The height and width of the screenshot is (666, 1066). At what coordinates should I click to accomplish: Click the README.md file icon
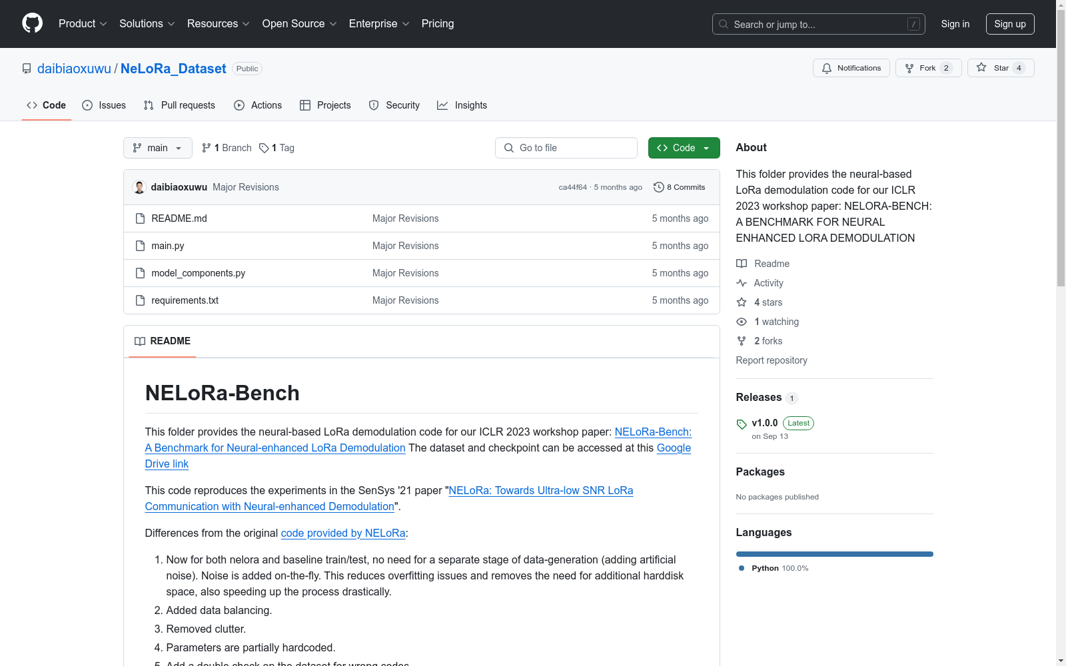point(140,218)
